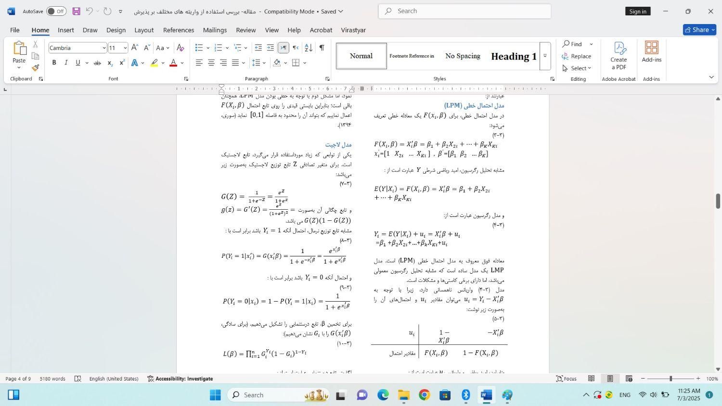Decrease paragraph indent
Viewport: 722px width, 406px height.
258,48
